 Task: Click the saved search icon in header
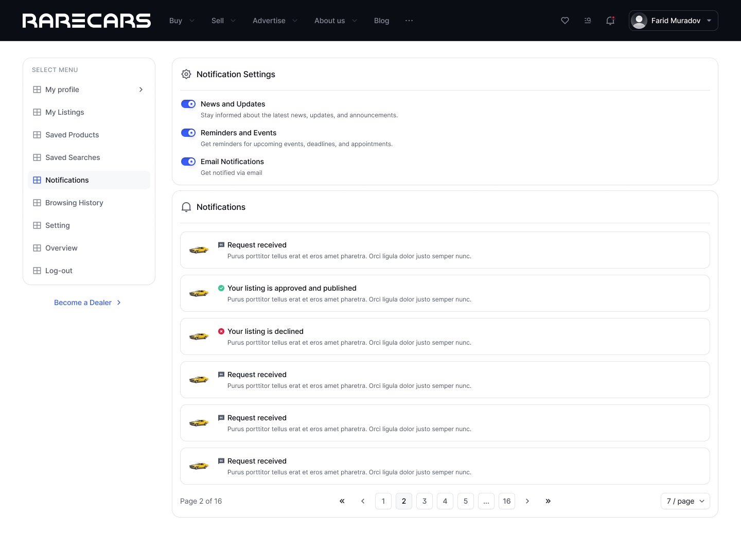(x=588, y=21)
